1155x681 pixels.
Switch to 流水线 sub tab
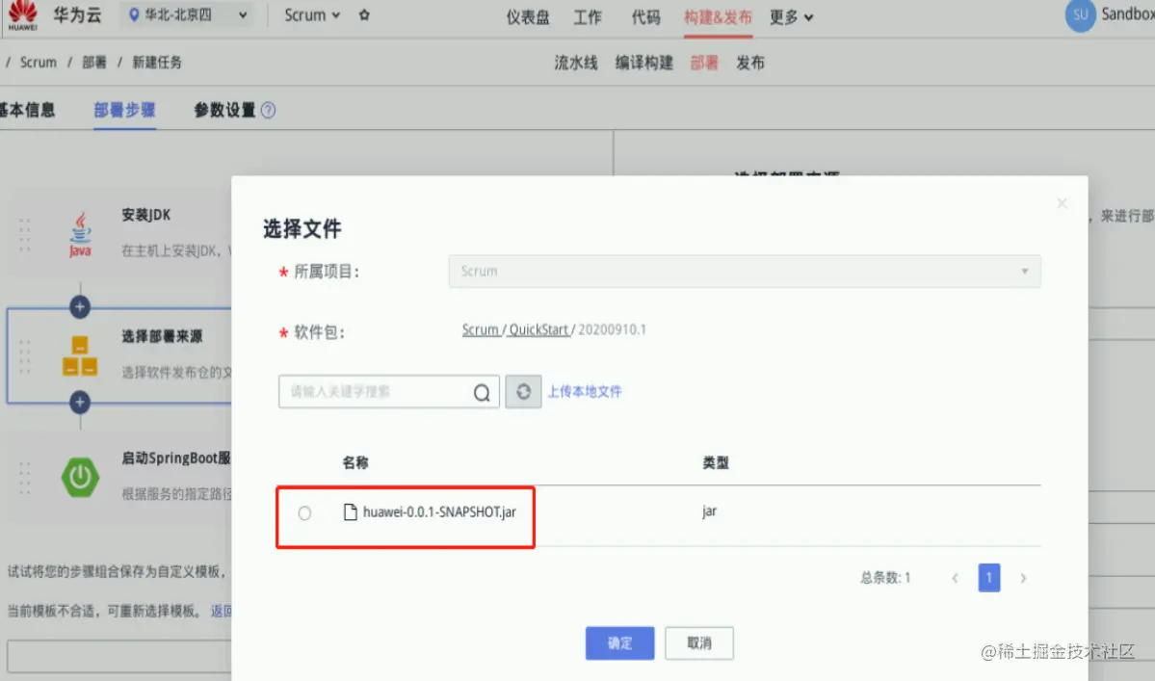(576, 63)
